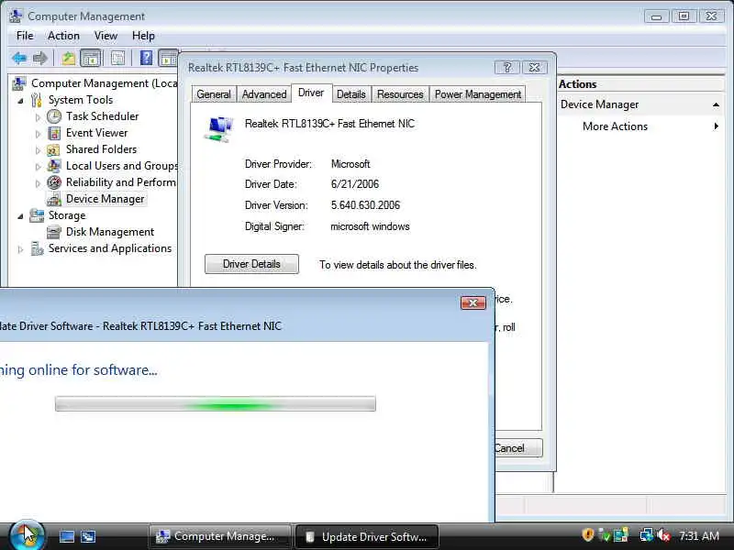This screenshot has height=550, width=734.
Task: Expand the Local Users and Groups node
Action: click(38, 167)
